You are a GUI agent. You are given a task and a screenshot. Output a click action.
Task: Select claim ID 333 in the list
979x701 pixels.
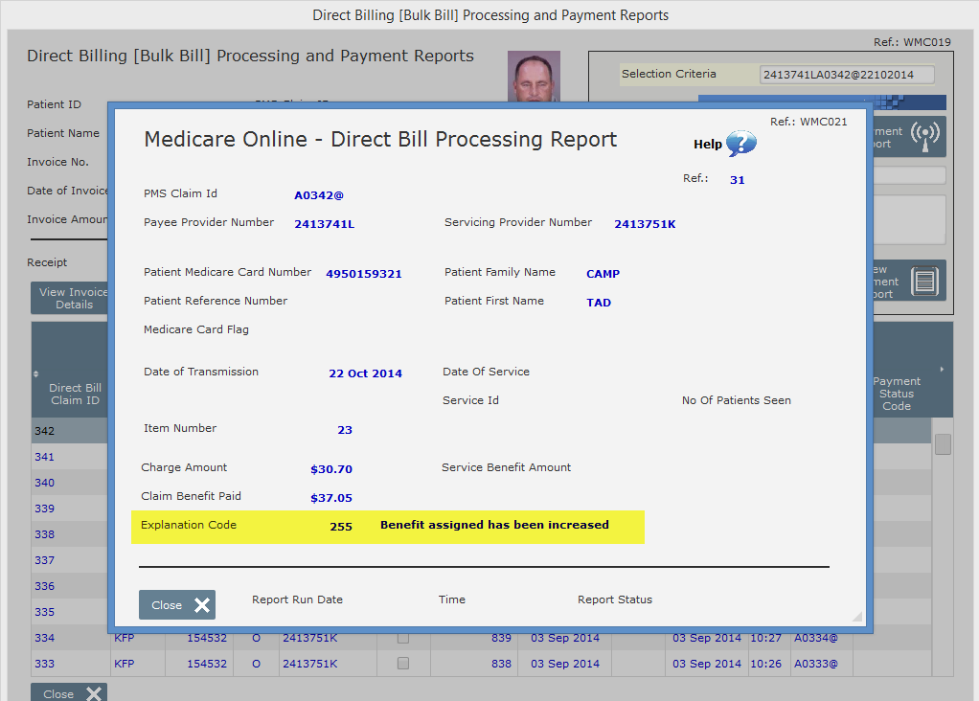pos(44,664)
